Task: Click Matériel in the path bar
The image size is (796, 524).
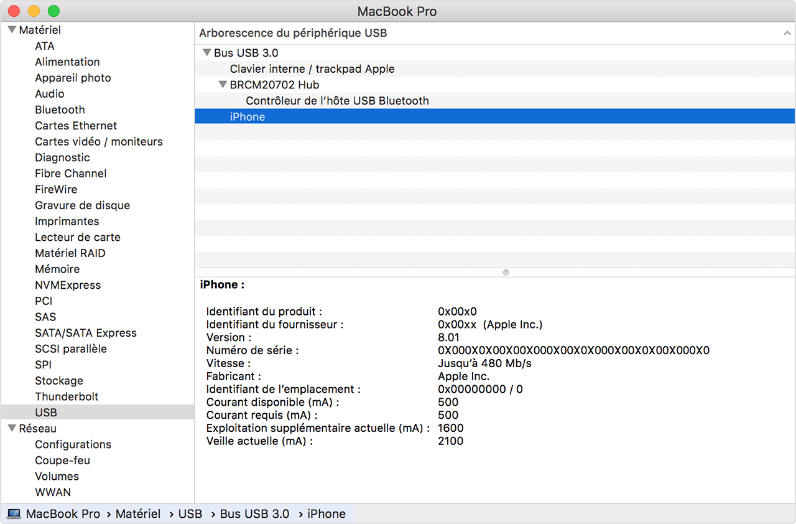Action: click(x=138, y=514)
